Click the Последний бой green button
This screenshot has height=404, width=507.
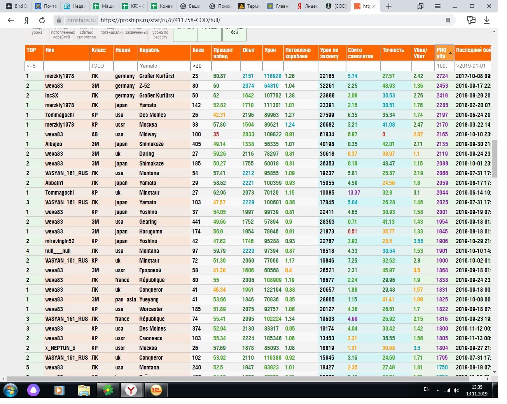coord(234,34)
